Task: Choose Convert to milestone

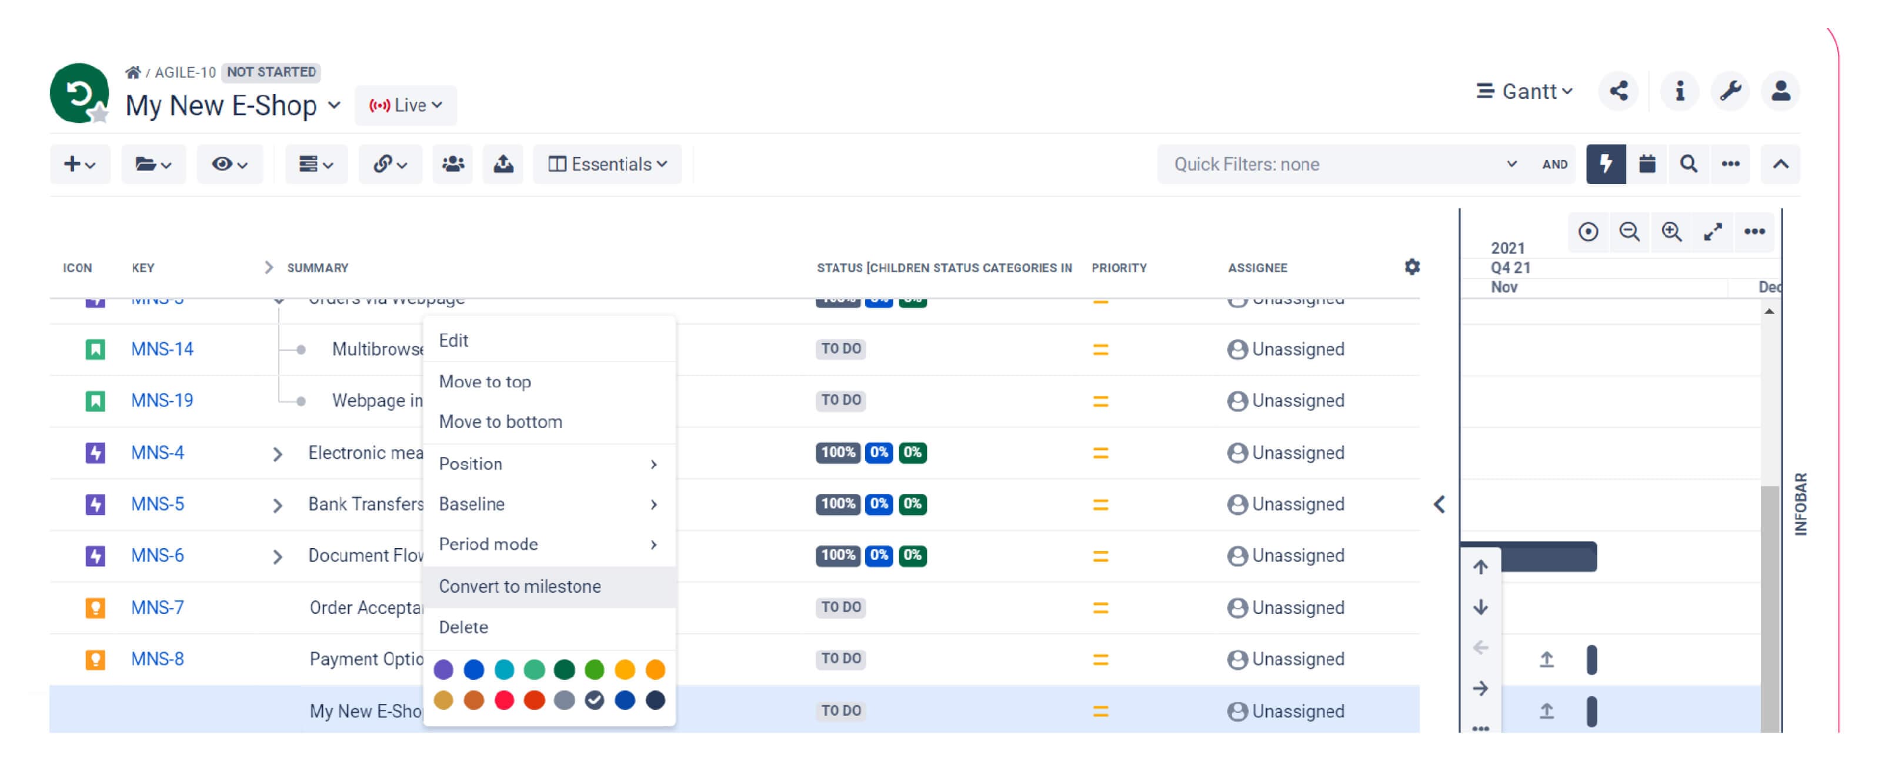Action: (549, 587)
